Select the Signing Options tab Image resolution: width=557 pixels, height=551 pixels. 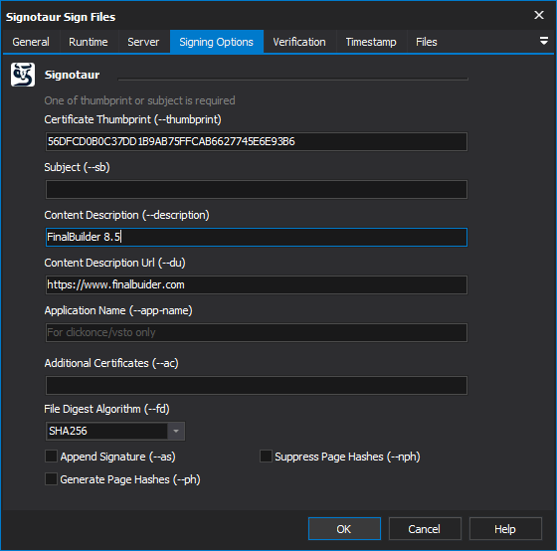click(217, 42)
